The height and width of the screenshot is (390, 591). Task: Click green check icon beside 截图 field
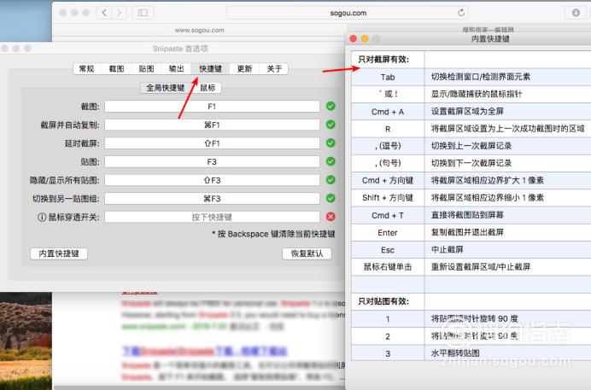pyautogui.click(x=331, y=106)
